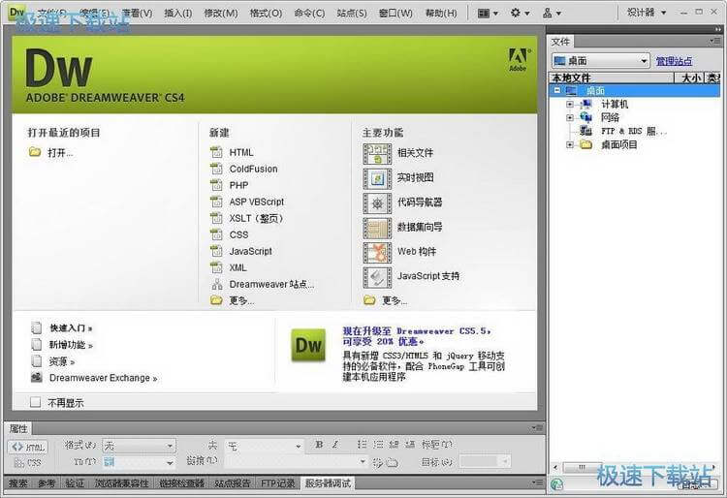Open the 查看(V) menu
This screenshot has height=498, width=727.
coord(137,13)
